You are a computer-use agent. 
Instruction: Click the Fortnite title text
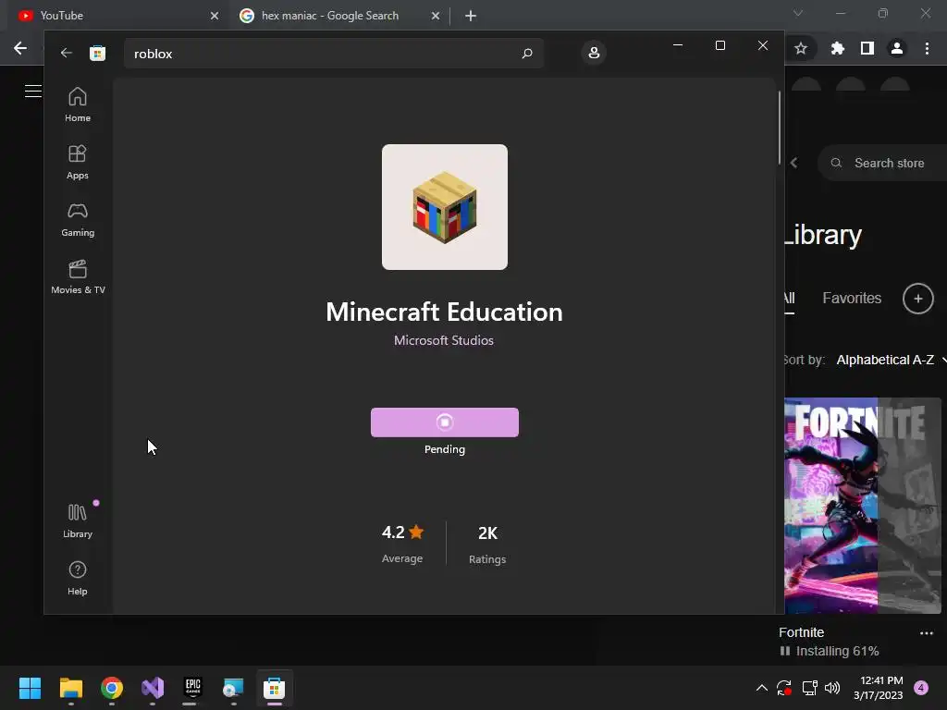(x=802, y=632)
